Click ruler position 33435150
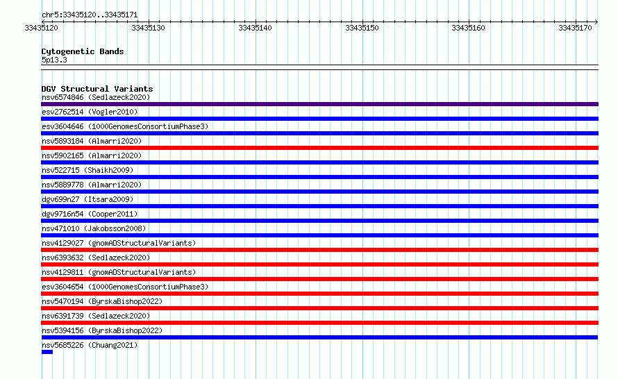 pos(362,28)
